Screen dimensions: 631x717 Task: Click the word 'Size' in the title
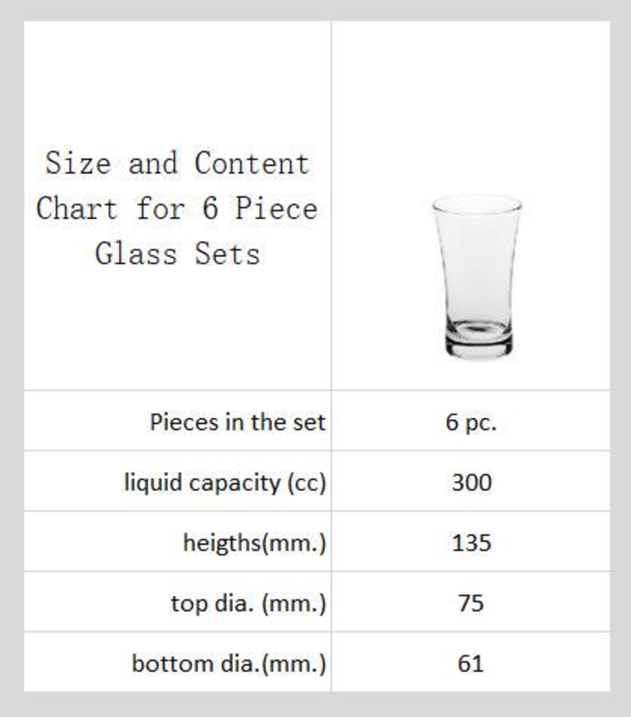point(77,163)
